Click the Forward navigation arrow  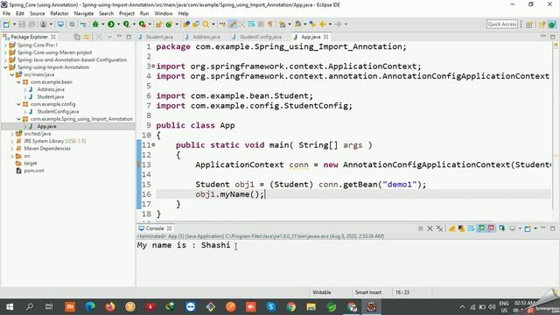tap(338, 24)
